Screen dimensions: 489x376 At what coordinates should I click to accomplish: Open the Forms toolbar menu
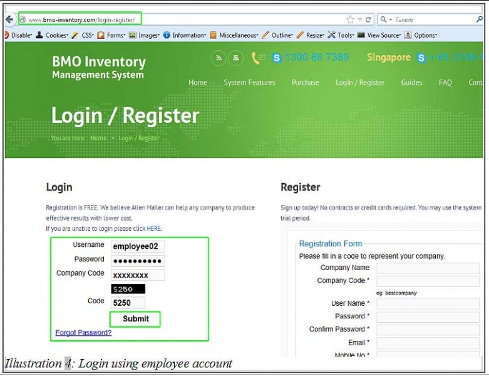[111, 35]
